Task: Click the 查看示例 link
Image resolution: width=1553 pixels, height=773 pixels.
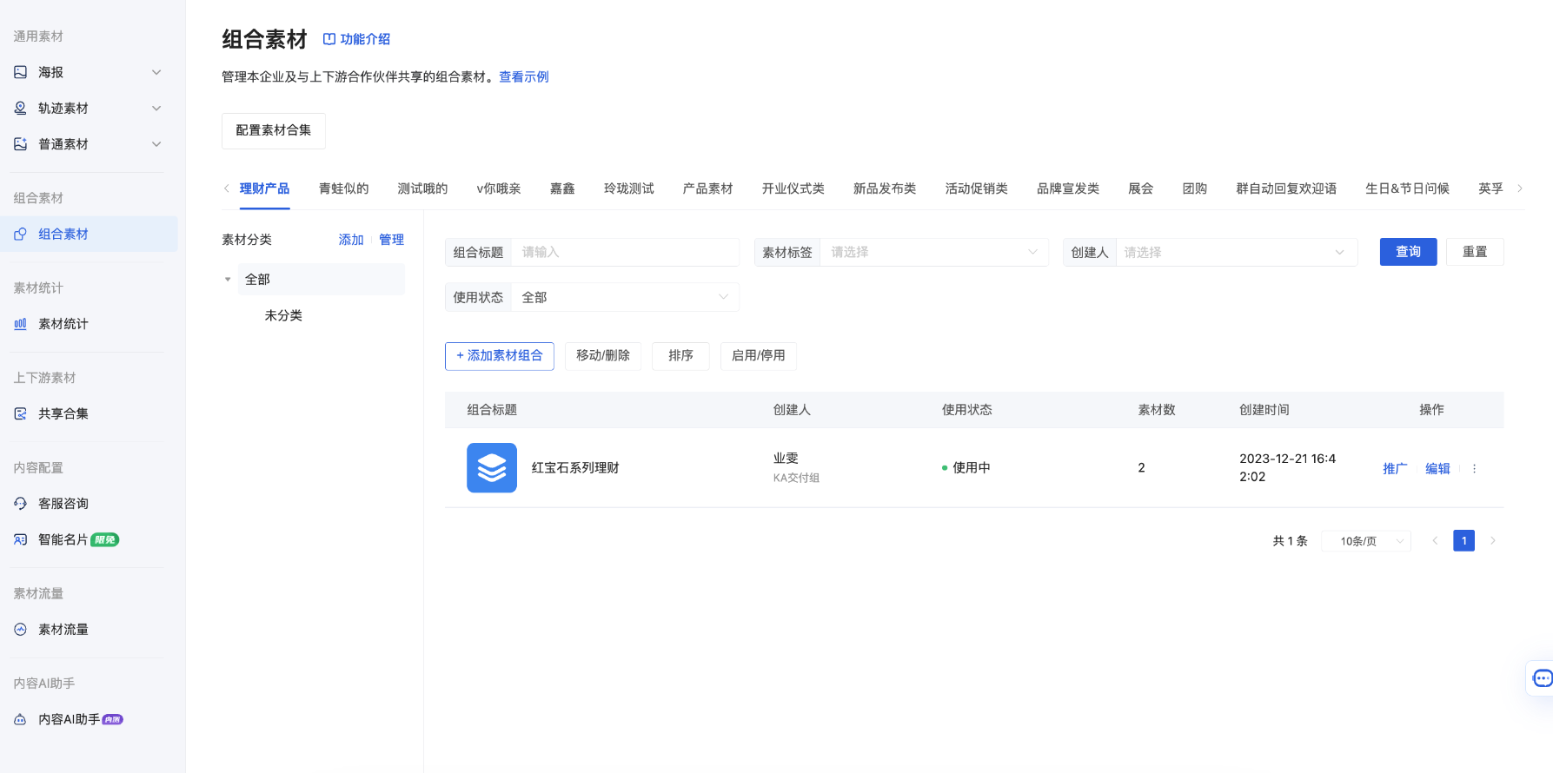Action: [x=524, y=76]
